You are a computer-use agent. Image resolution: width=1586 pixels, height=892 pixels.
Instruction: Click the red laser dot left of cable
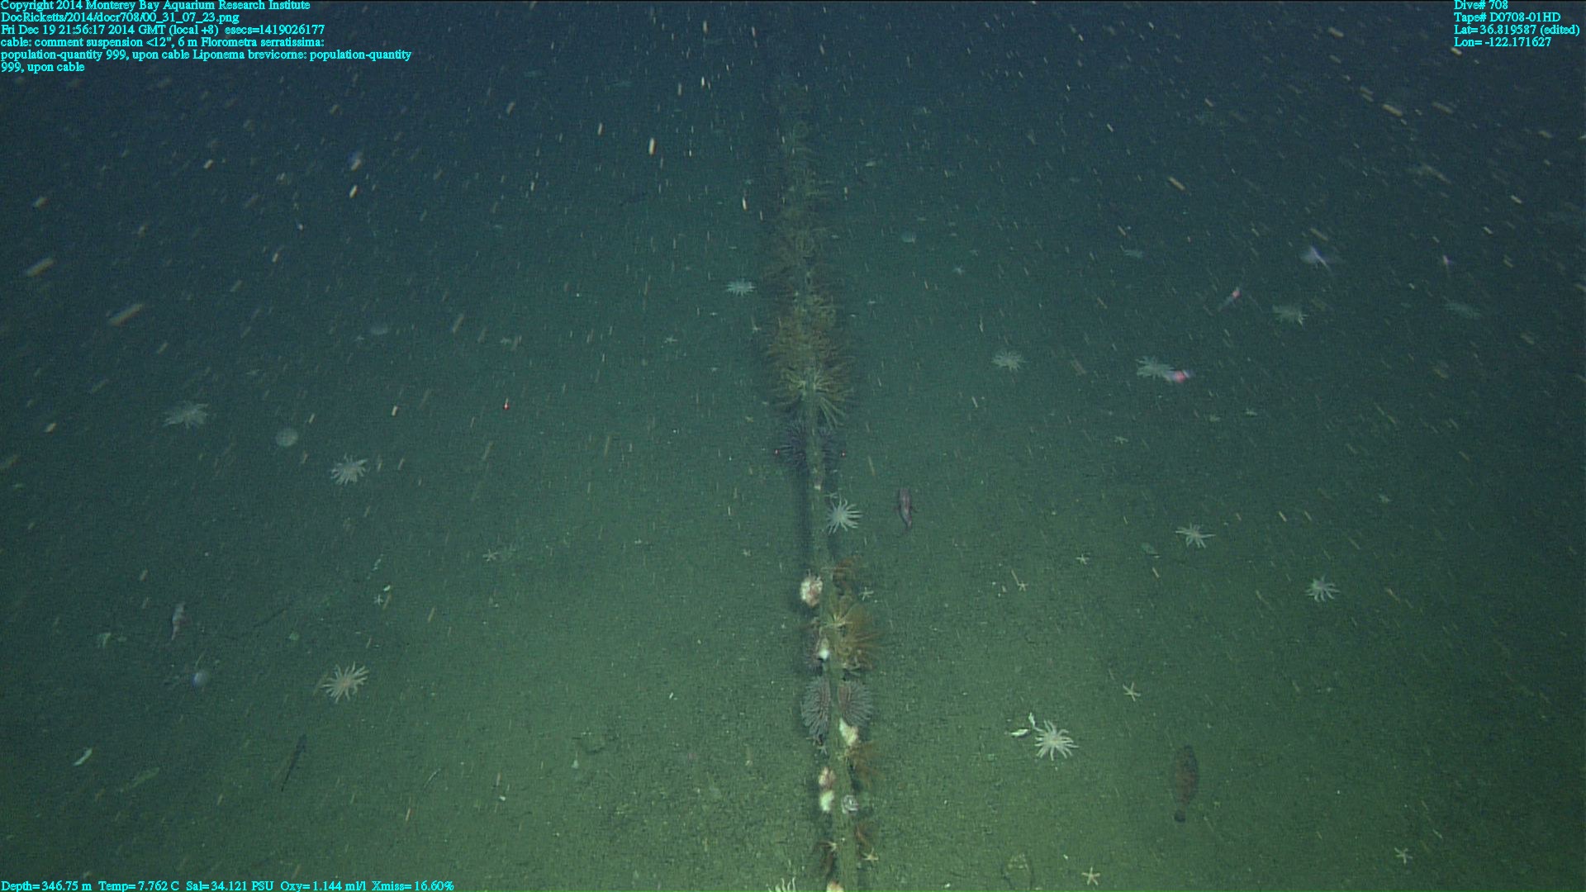coord(506,405)
